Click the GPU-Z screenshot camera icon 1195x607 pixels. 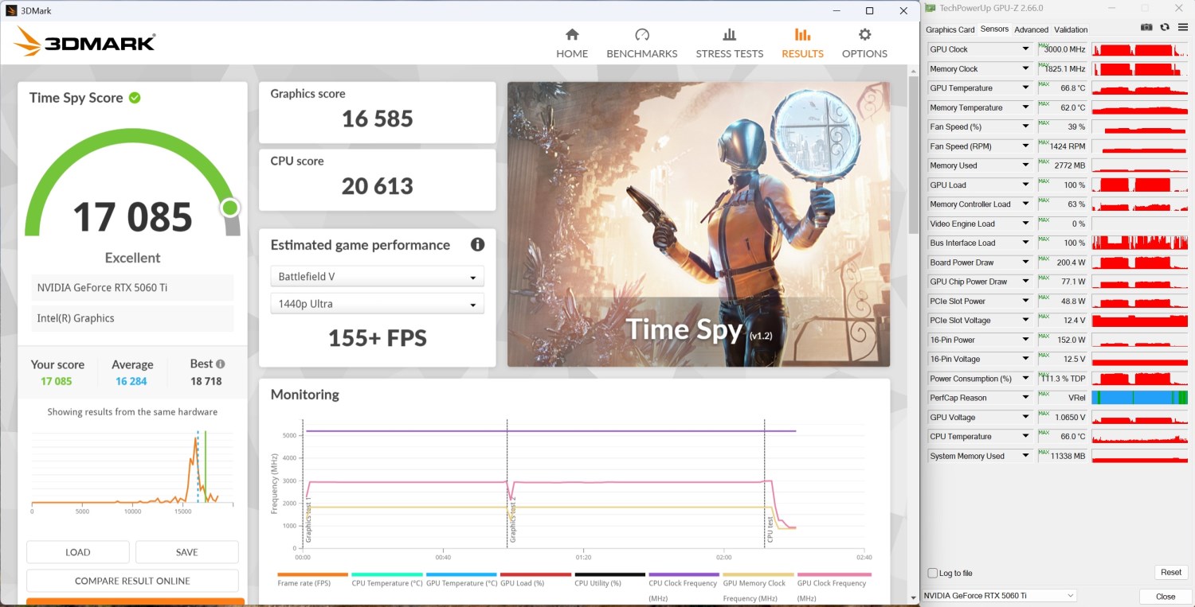[1146, 27]
